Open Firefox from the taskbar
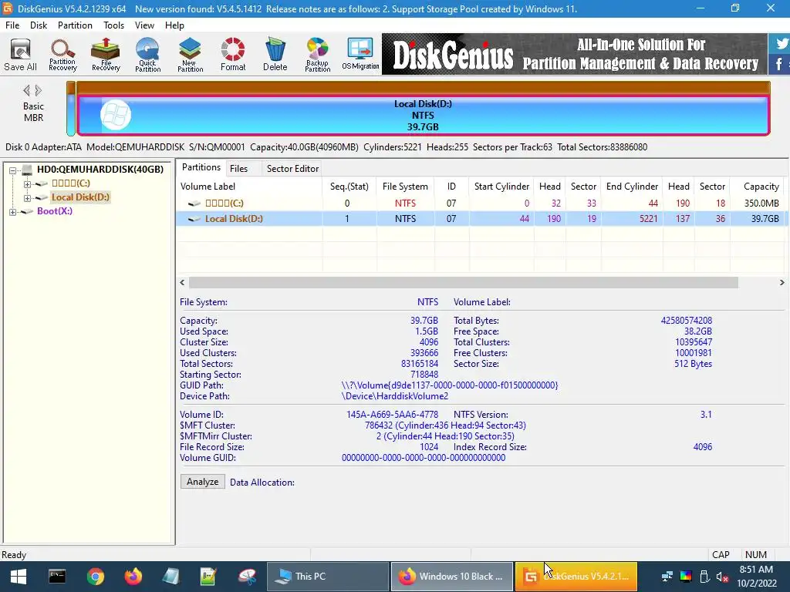 pos(133,577)
